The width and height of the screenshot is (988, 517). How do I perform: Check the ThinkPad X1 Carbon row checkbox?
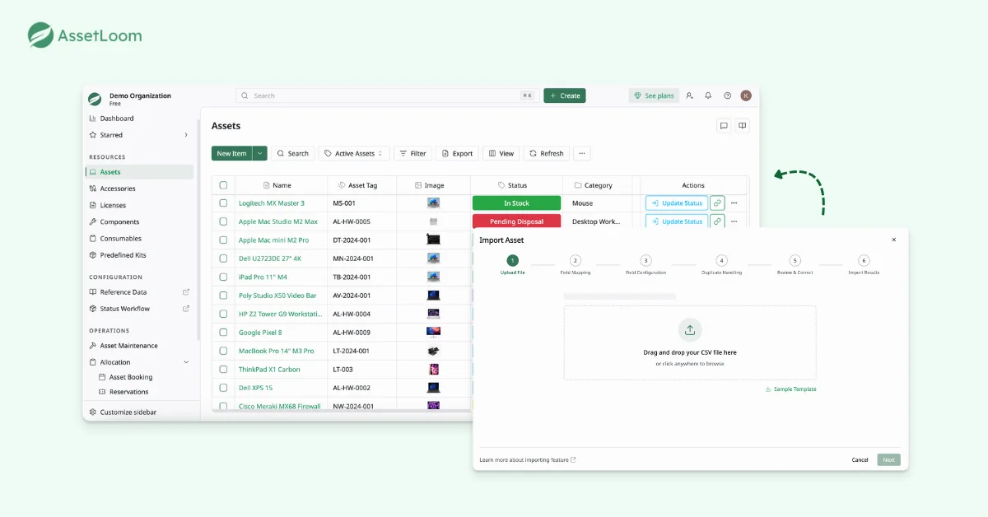click(x=223, y=370)
